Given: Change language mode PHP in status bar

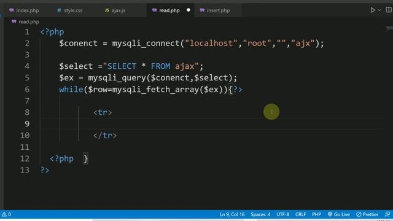Looking at the screenshot, I should point(317,214).
